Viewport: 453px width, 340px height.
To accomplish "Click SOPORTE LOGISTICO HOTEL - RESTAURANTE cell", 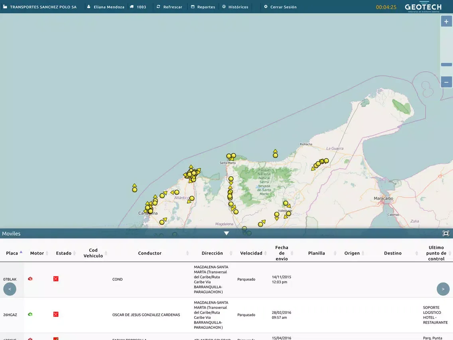I will tap(435, 315).
